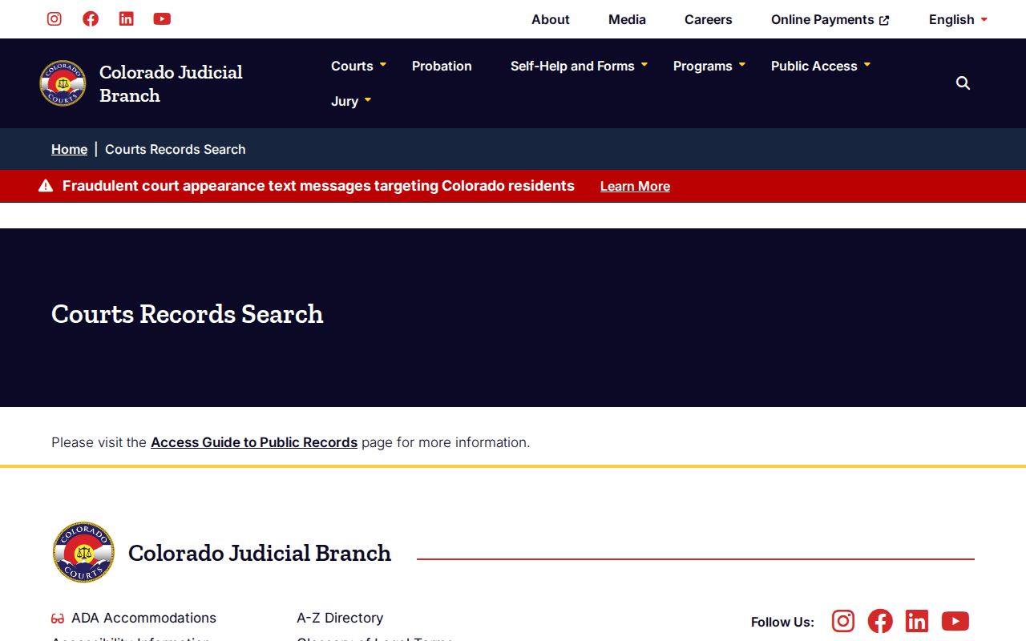Click Colorado Judicial Branch header title

[171, 83]
